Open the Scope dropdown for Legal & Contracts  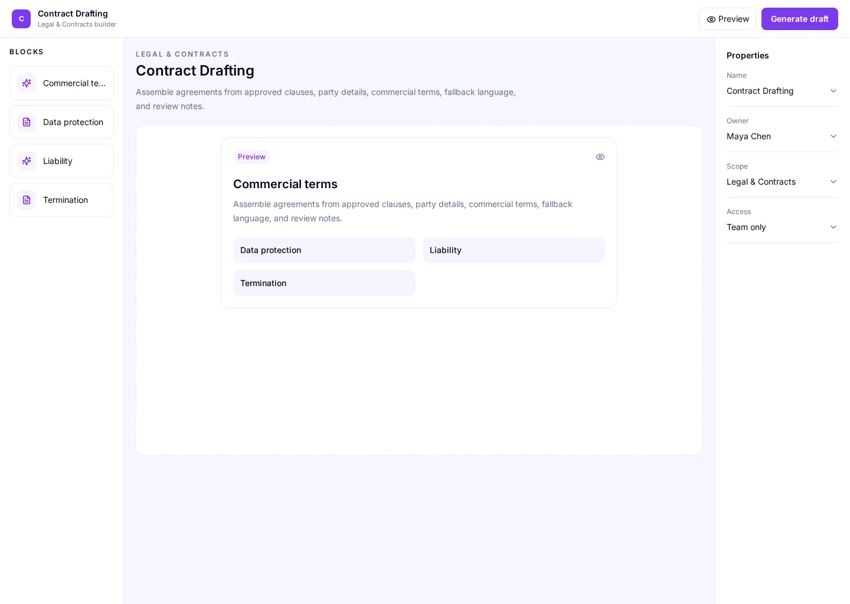782,182
